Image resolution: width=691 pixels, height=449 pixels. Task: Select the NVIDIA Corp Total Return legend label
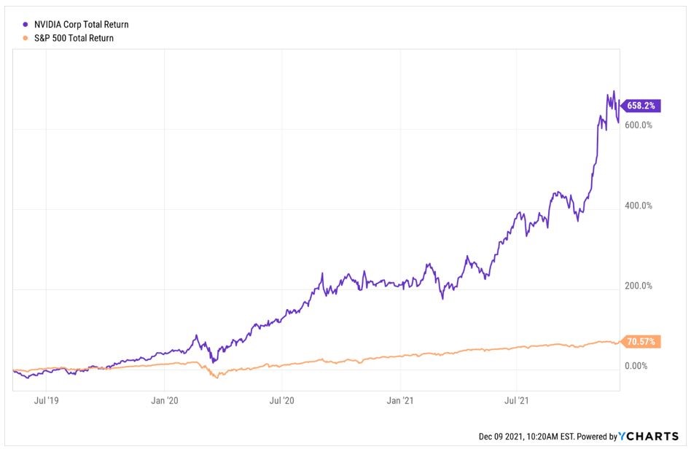81,25
